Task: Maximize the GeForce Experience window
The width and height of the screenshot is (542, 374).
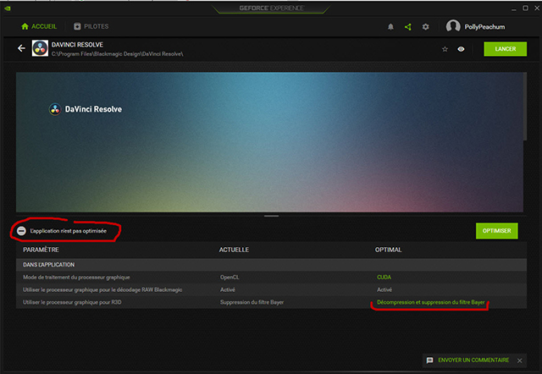Action: pos(525,8)
